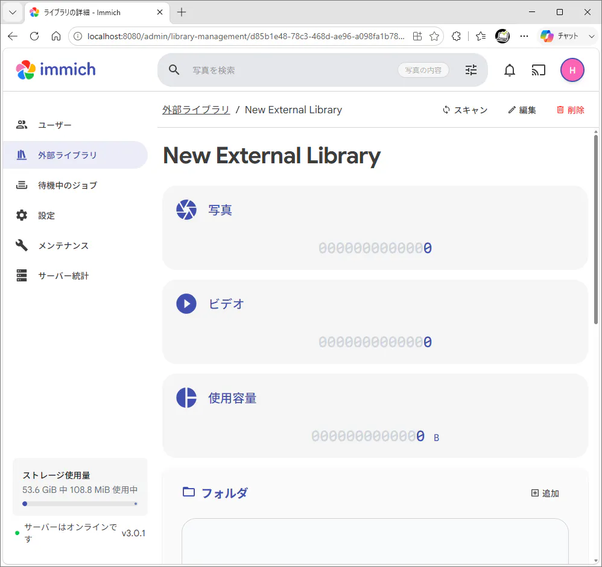602x567 pixels.
Task: Open the user avatar H menu
Action: coord(572,70)
